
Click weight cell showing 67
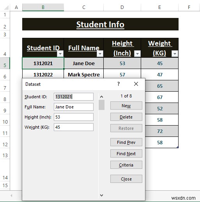click(162, 97)
